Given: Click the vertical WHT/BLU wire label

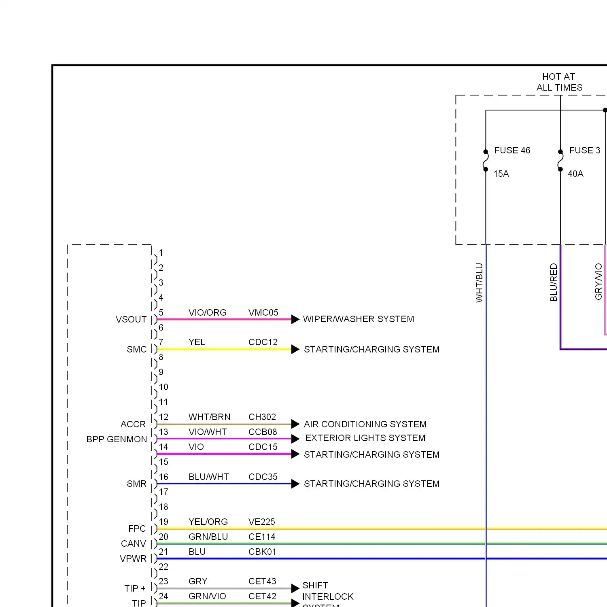Looking at the screenshot, I should pos(479,283).
